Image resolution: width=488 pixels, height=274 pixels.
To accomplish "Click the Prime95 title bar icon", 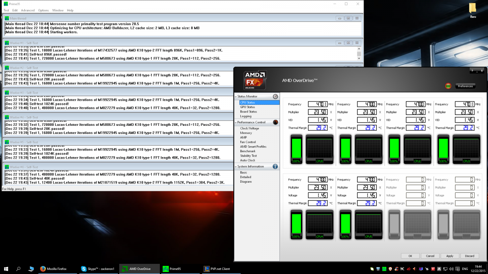I will click(x=5, y=4).
